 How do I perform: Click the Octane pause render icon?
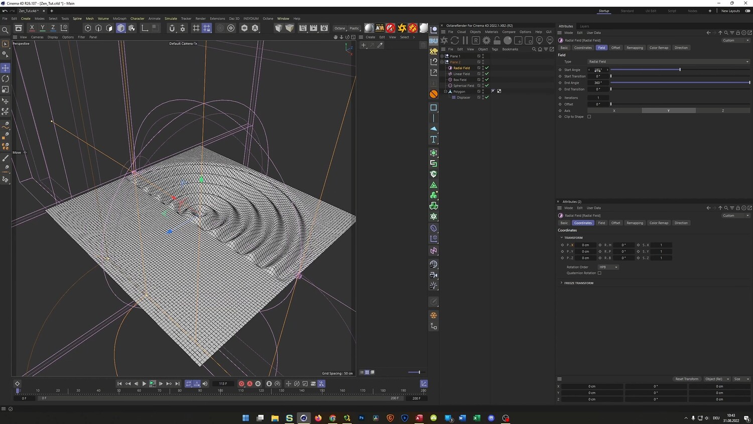[465, 40]
